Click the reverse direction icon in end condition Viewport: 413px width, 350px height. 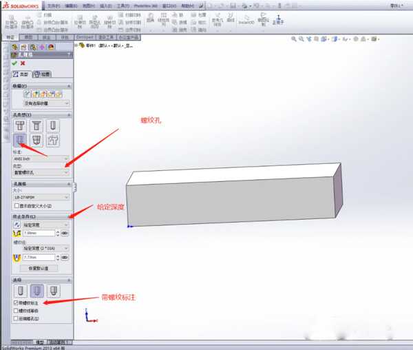pos(17,225)
